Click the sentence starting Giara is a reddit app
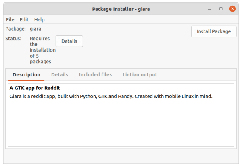Image resolution: width=242 pixels, height=167 pixels. (111, 96)
